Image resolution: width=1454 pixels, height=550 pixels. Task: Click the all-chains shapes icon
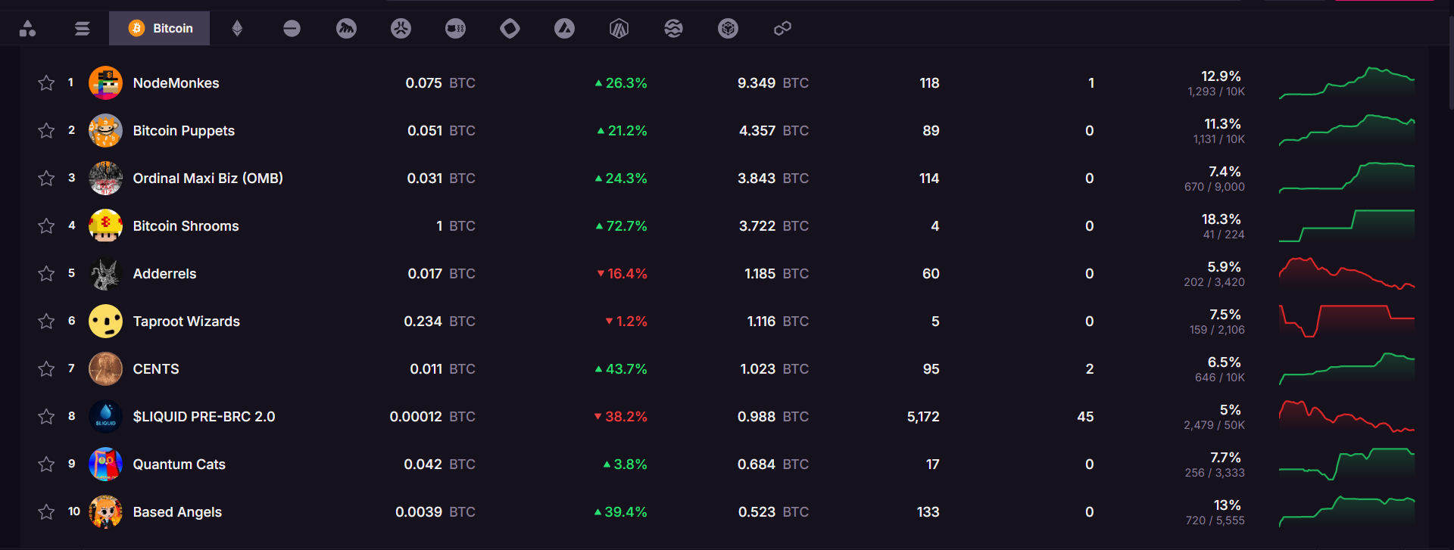pyautogui.click(x=28, y=28)
